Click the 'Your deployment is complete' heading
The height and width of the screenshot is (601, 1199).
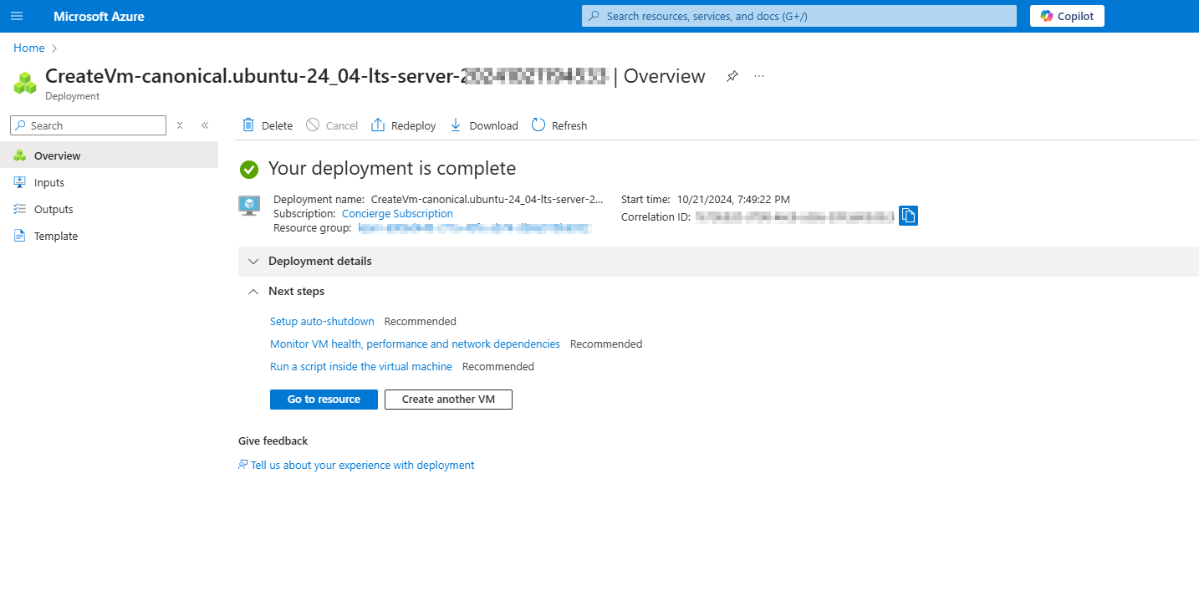point(392,168)
